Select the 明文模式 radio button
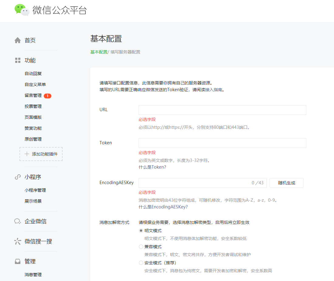334x281 pixels. coord(141,231)
